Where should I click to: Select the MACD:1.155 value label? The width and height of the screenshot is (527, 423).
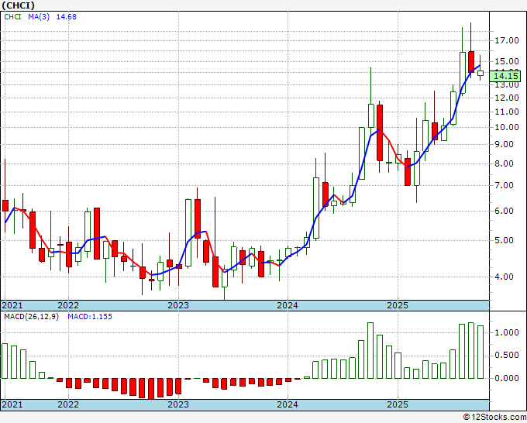pos(90,317)
